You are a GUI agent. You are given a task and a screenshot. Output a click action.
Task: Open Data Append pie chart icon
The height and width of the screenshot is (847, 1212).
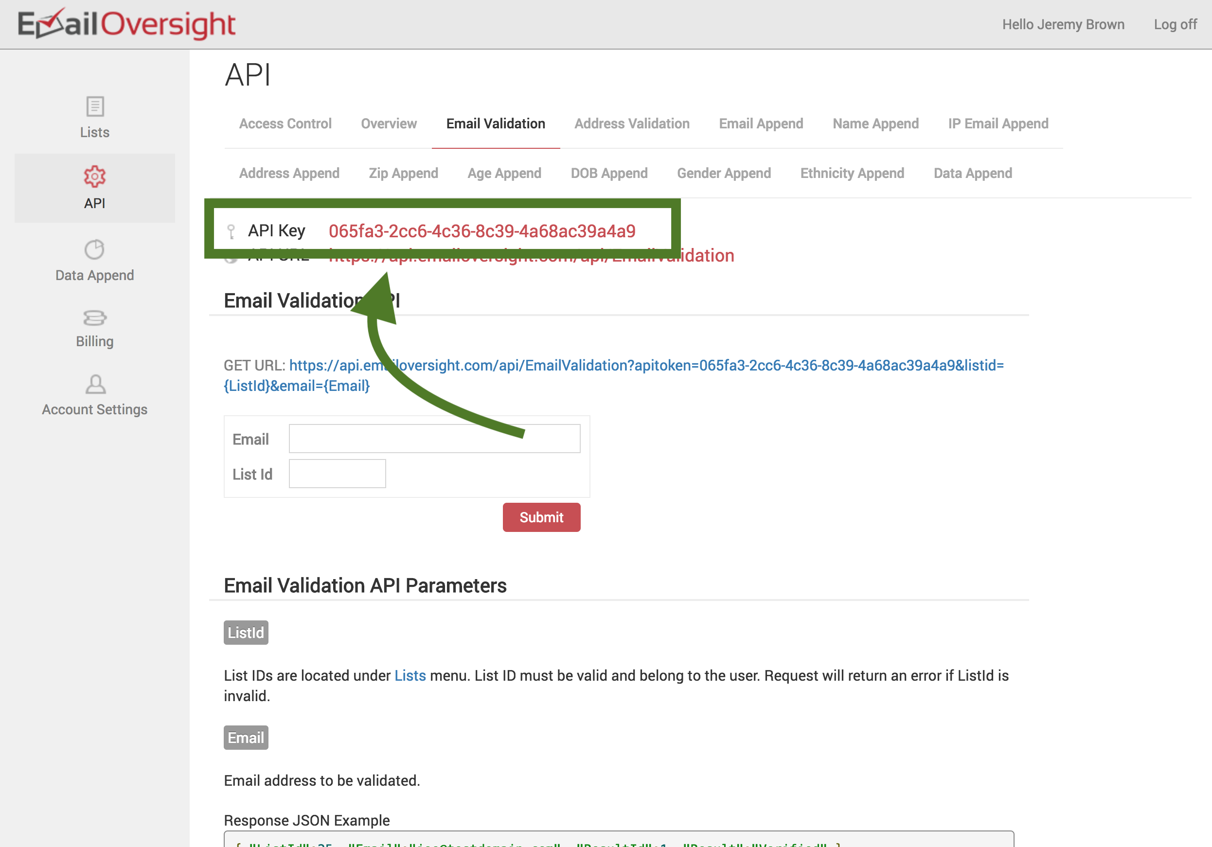94,249
